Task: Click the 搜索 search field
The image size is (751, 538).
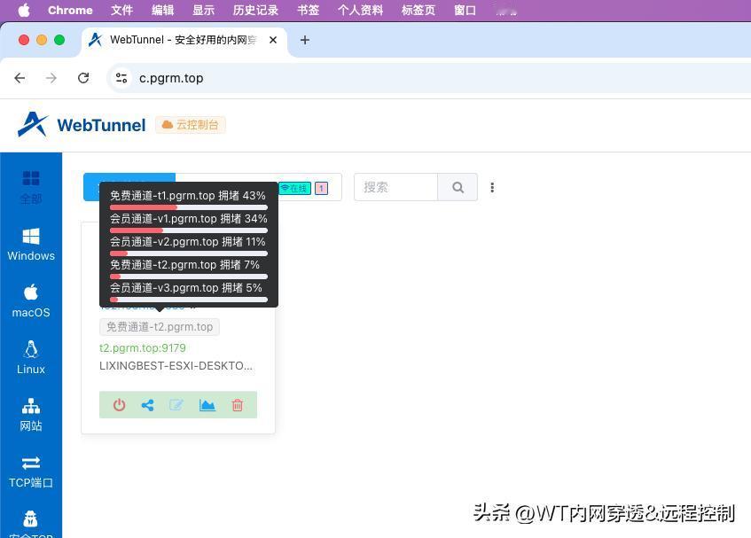Action: (395, 187)
